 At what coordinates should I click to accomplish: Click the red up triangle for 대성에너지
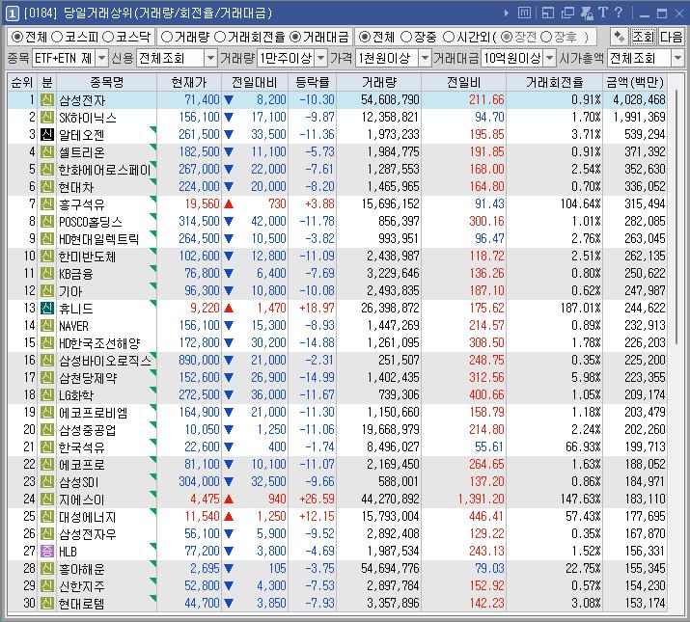tap(229, 517)
